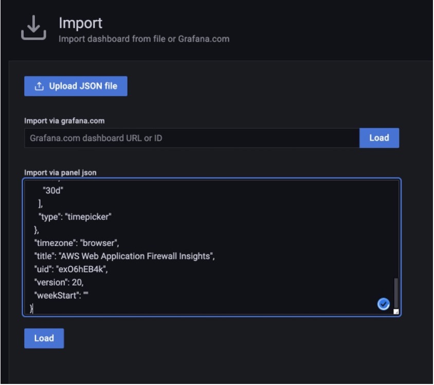Click the Upload JSON file button
The image size is (434, 385).
click(x=76, y=86)
